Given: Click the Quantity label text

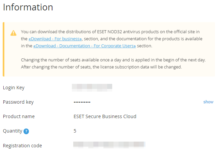Looking at the screenshot, I should [12, 131].
